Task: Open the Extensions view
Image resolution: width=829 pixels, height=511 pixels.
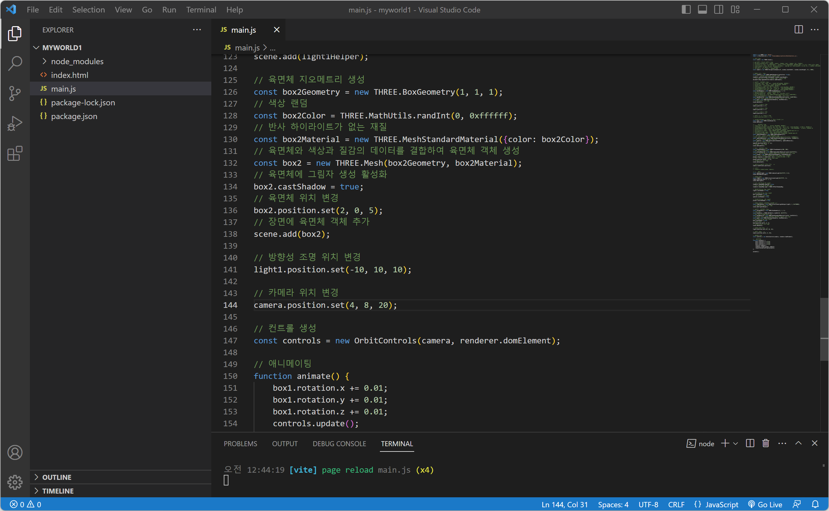Action: click(15, 154)
